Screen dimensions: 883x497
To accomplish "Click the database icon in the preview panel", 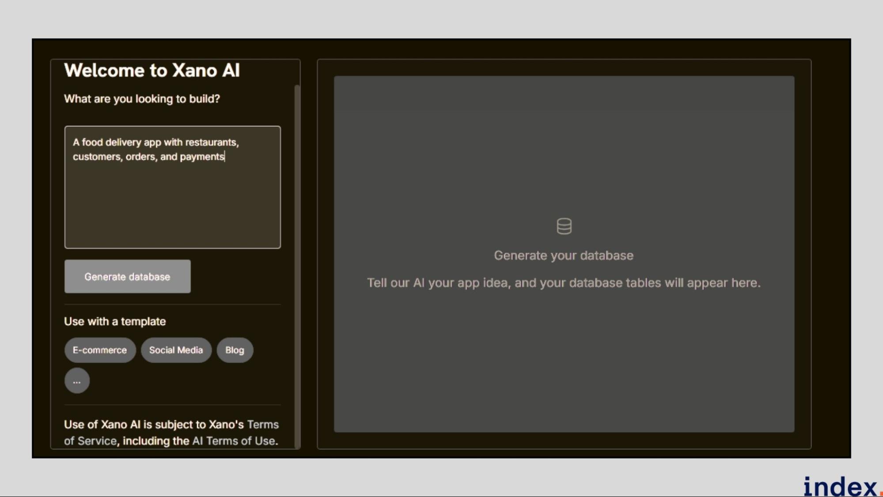I will pos(564,226).
